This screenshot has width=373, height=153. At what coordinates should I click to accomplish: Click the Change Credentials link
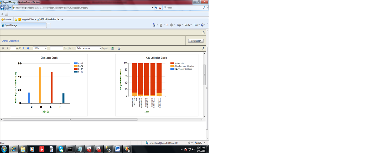click(10, 41)
